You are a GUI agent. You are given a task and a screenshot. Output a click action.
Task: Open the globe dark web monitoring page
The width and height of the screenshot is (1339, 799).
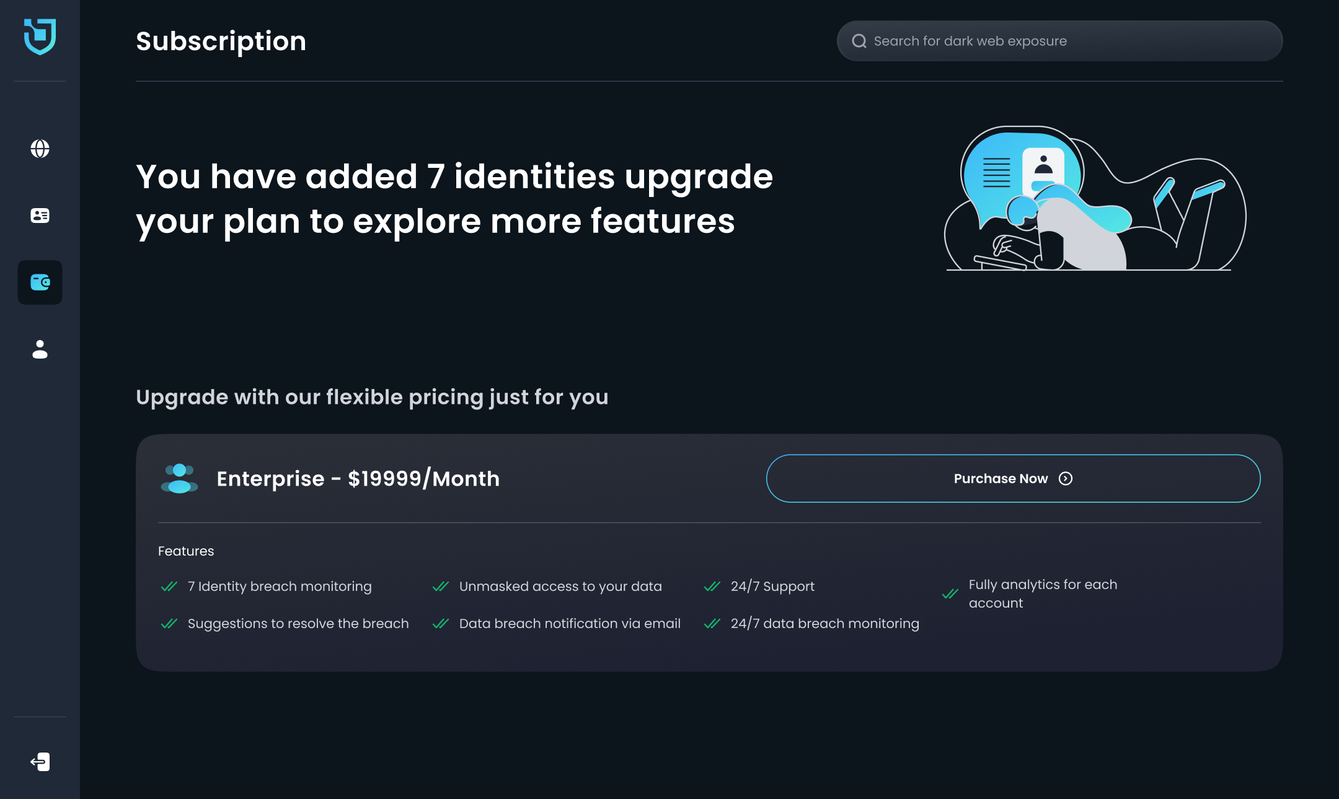(40, 149)
